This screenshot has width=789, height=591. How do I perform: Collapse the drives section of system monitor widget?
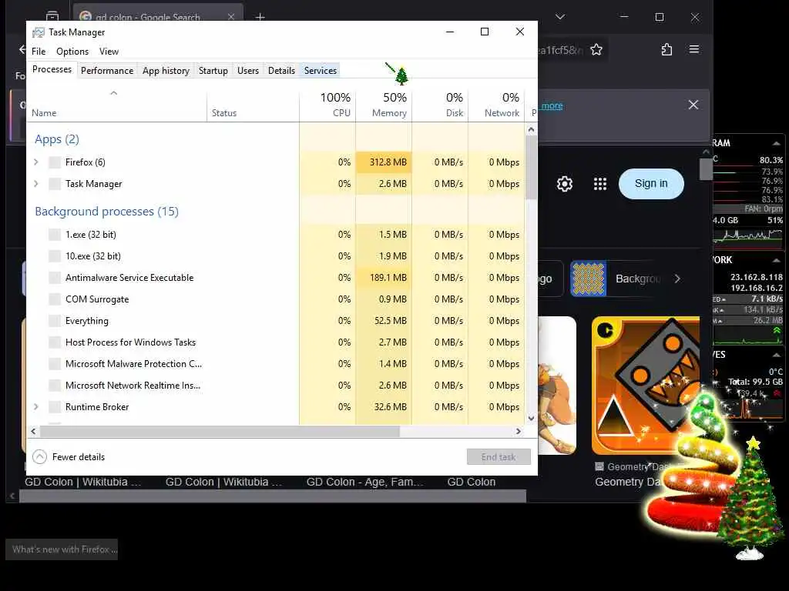(777, 355)
